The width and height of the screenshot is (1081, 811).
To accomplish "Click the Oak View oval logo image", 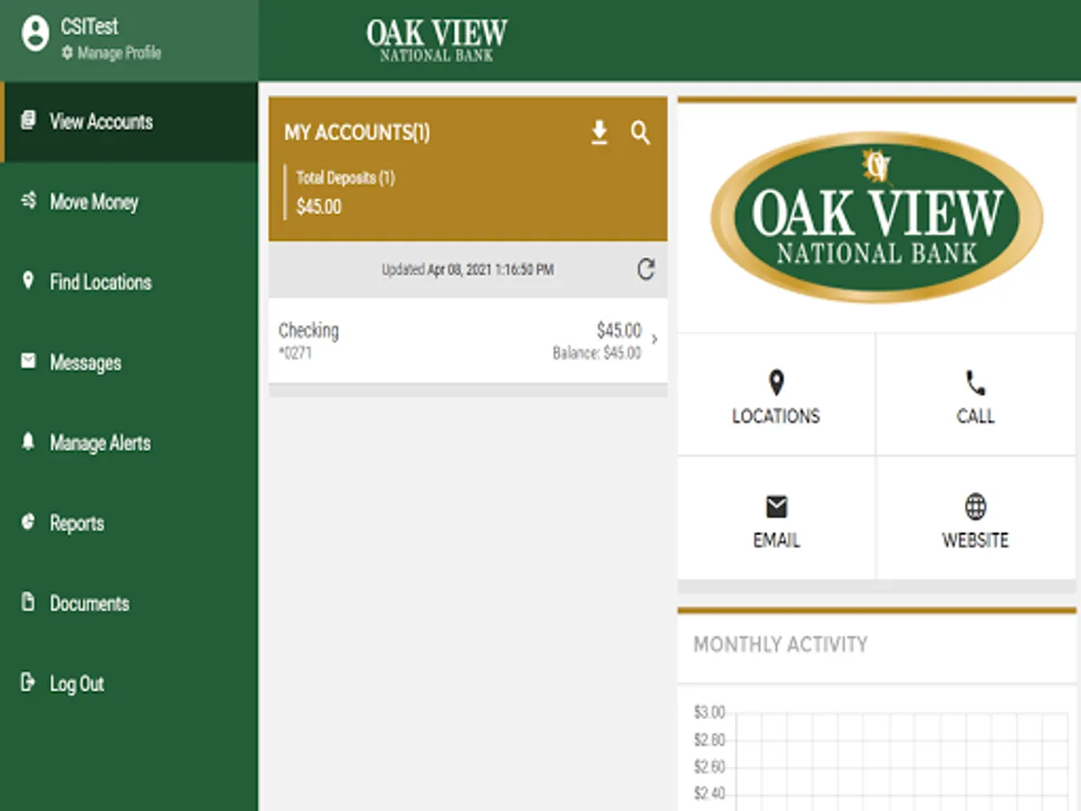I will [877, 217].
